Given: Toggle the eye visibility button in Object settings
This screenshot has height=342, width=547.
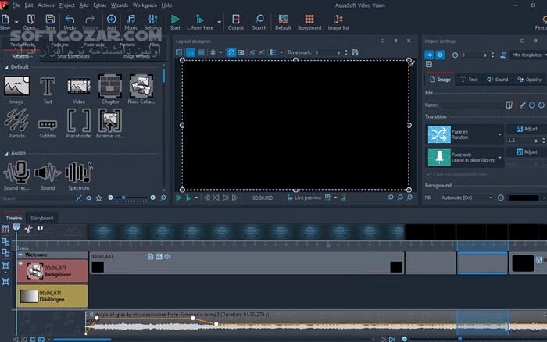Looking at the screenshot, I should 440,55.
